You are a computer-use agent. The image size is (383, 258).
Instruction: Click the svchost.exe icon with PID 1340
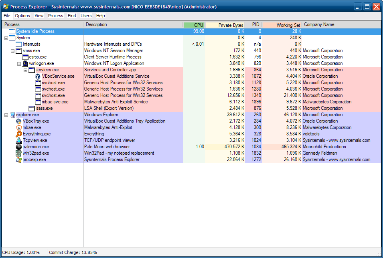pos(38,95)
